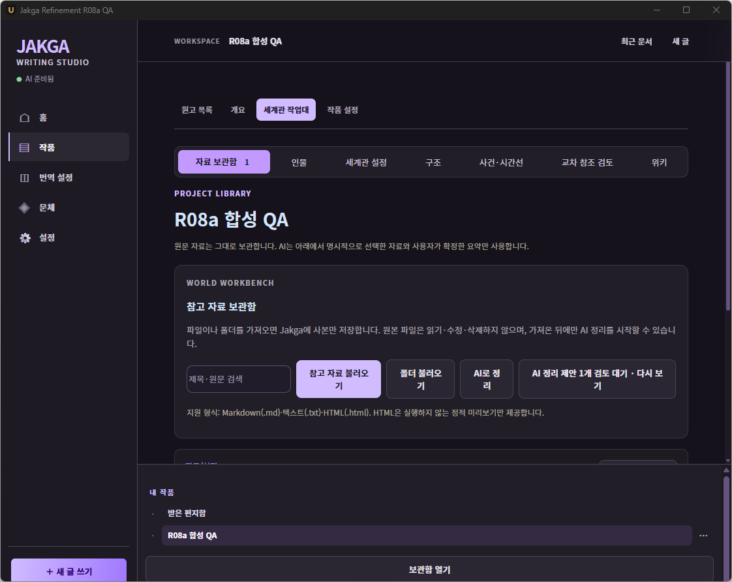Click the 폴더 불러오기 button
Image resolution: width=732 pixels, height=582 pixels.
click(421, 379)
